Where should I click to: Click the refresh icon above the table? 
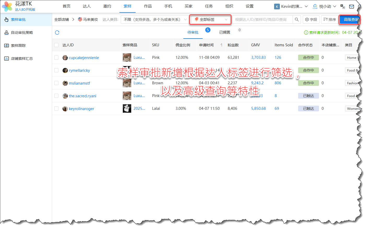[x=57, y=33]
